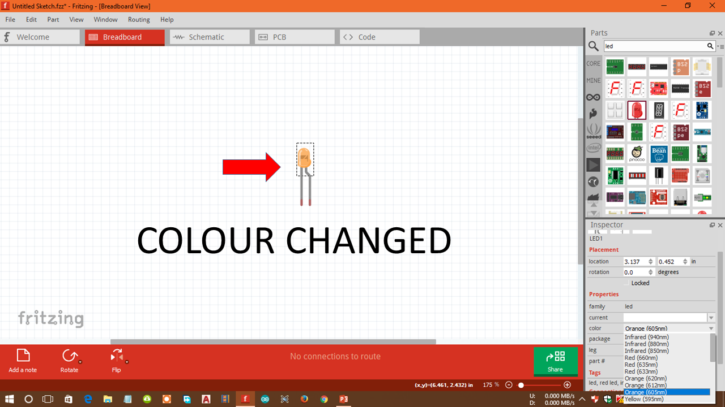Open the Edit menu

31,19
